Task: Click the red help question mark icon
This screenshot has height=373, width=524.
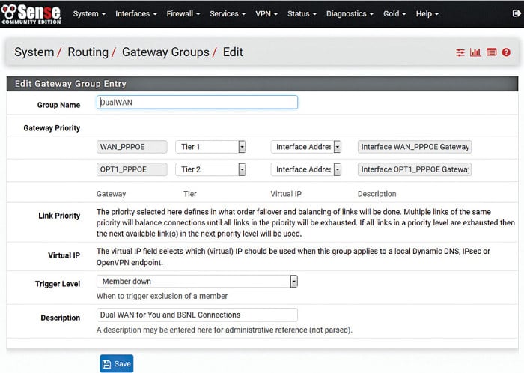Action: point(507,52)
